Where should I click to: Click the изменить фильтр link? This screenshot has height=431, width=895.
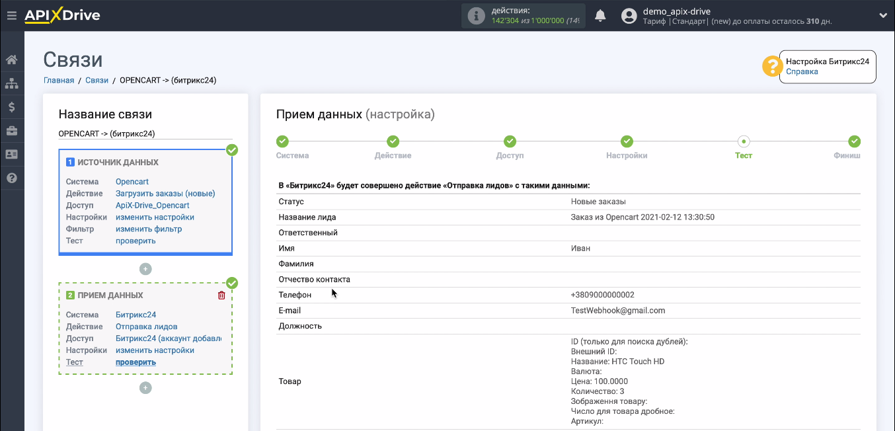click(x=149, y=229)
